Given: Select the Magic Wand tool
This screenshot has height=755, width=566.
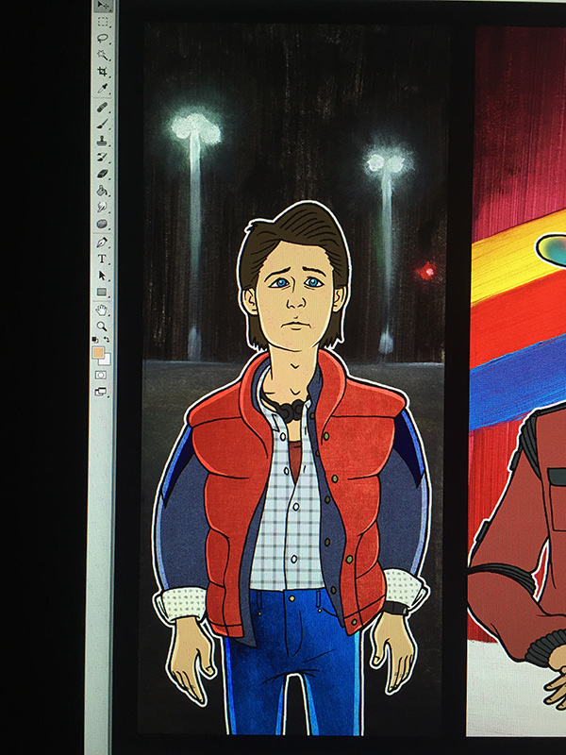Looking at the screenshot, I should click(103, 55).
